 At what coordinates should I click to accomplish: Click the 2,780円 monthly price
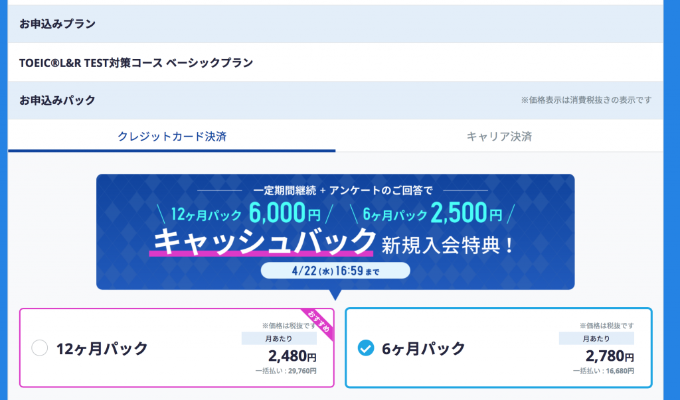coord(610,356)
